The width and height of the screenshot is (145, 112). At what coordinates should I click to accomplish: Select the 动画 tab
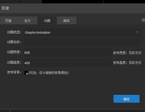click(47, 20)
